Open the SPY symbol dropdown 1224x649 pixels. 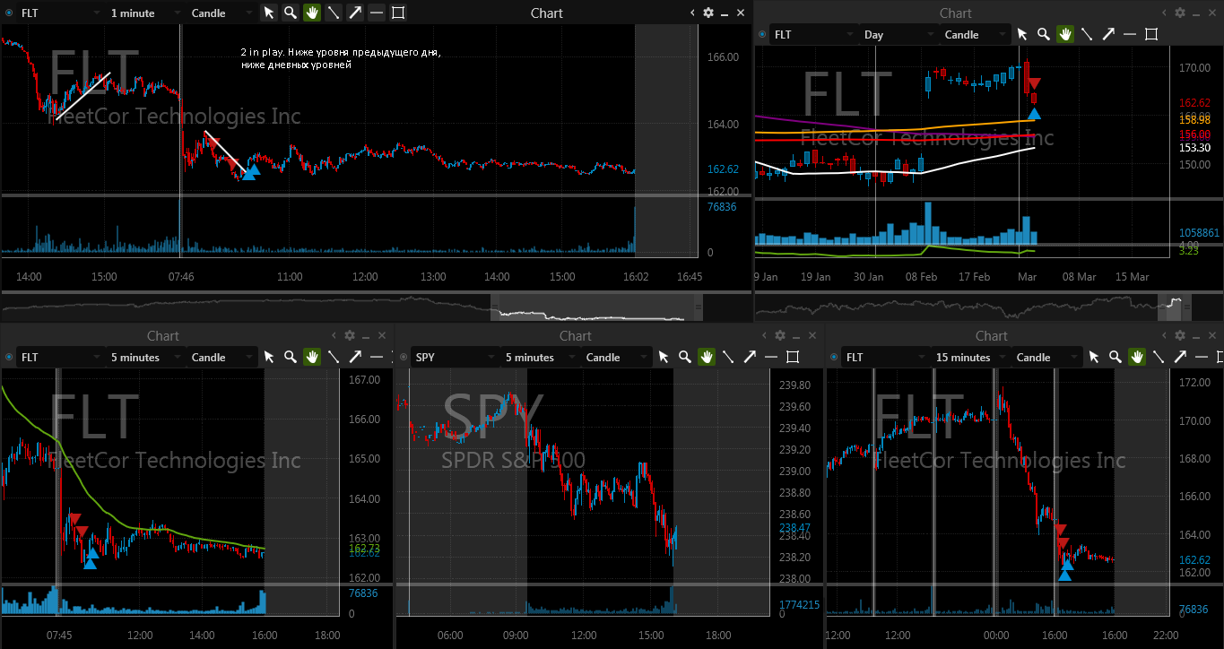(x=455, y=357)
